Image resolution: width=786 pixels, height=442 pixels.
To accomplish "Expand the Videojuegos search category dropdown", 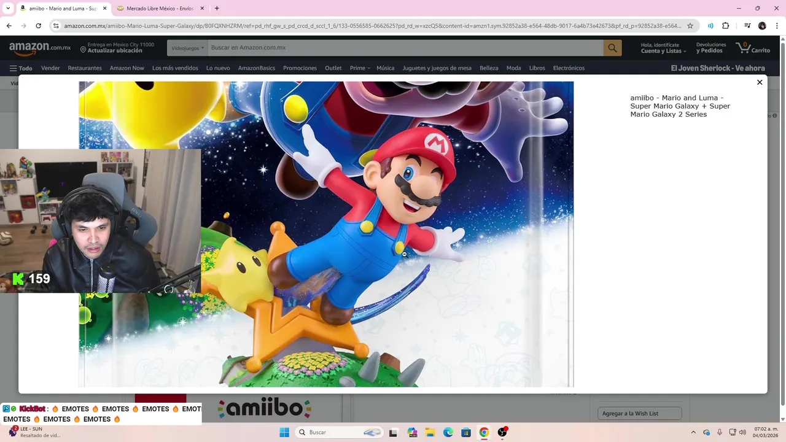I will (187, 48).
